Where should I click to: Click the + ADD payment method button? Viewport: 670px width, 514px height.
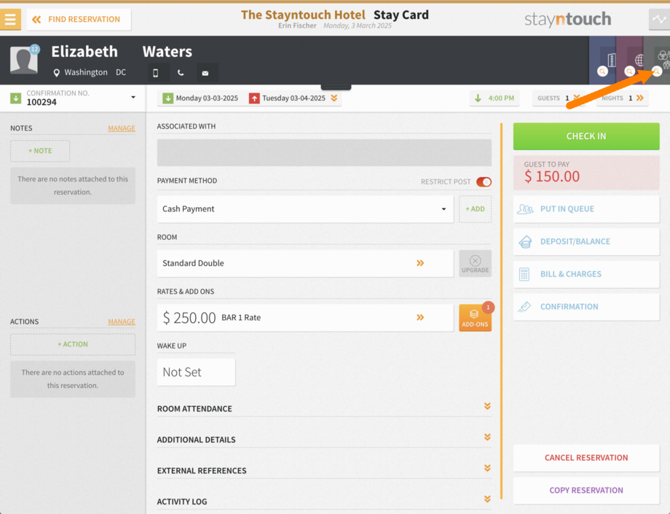[x=475, y=209]
